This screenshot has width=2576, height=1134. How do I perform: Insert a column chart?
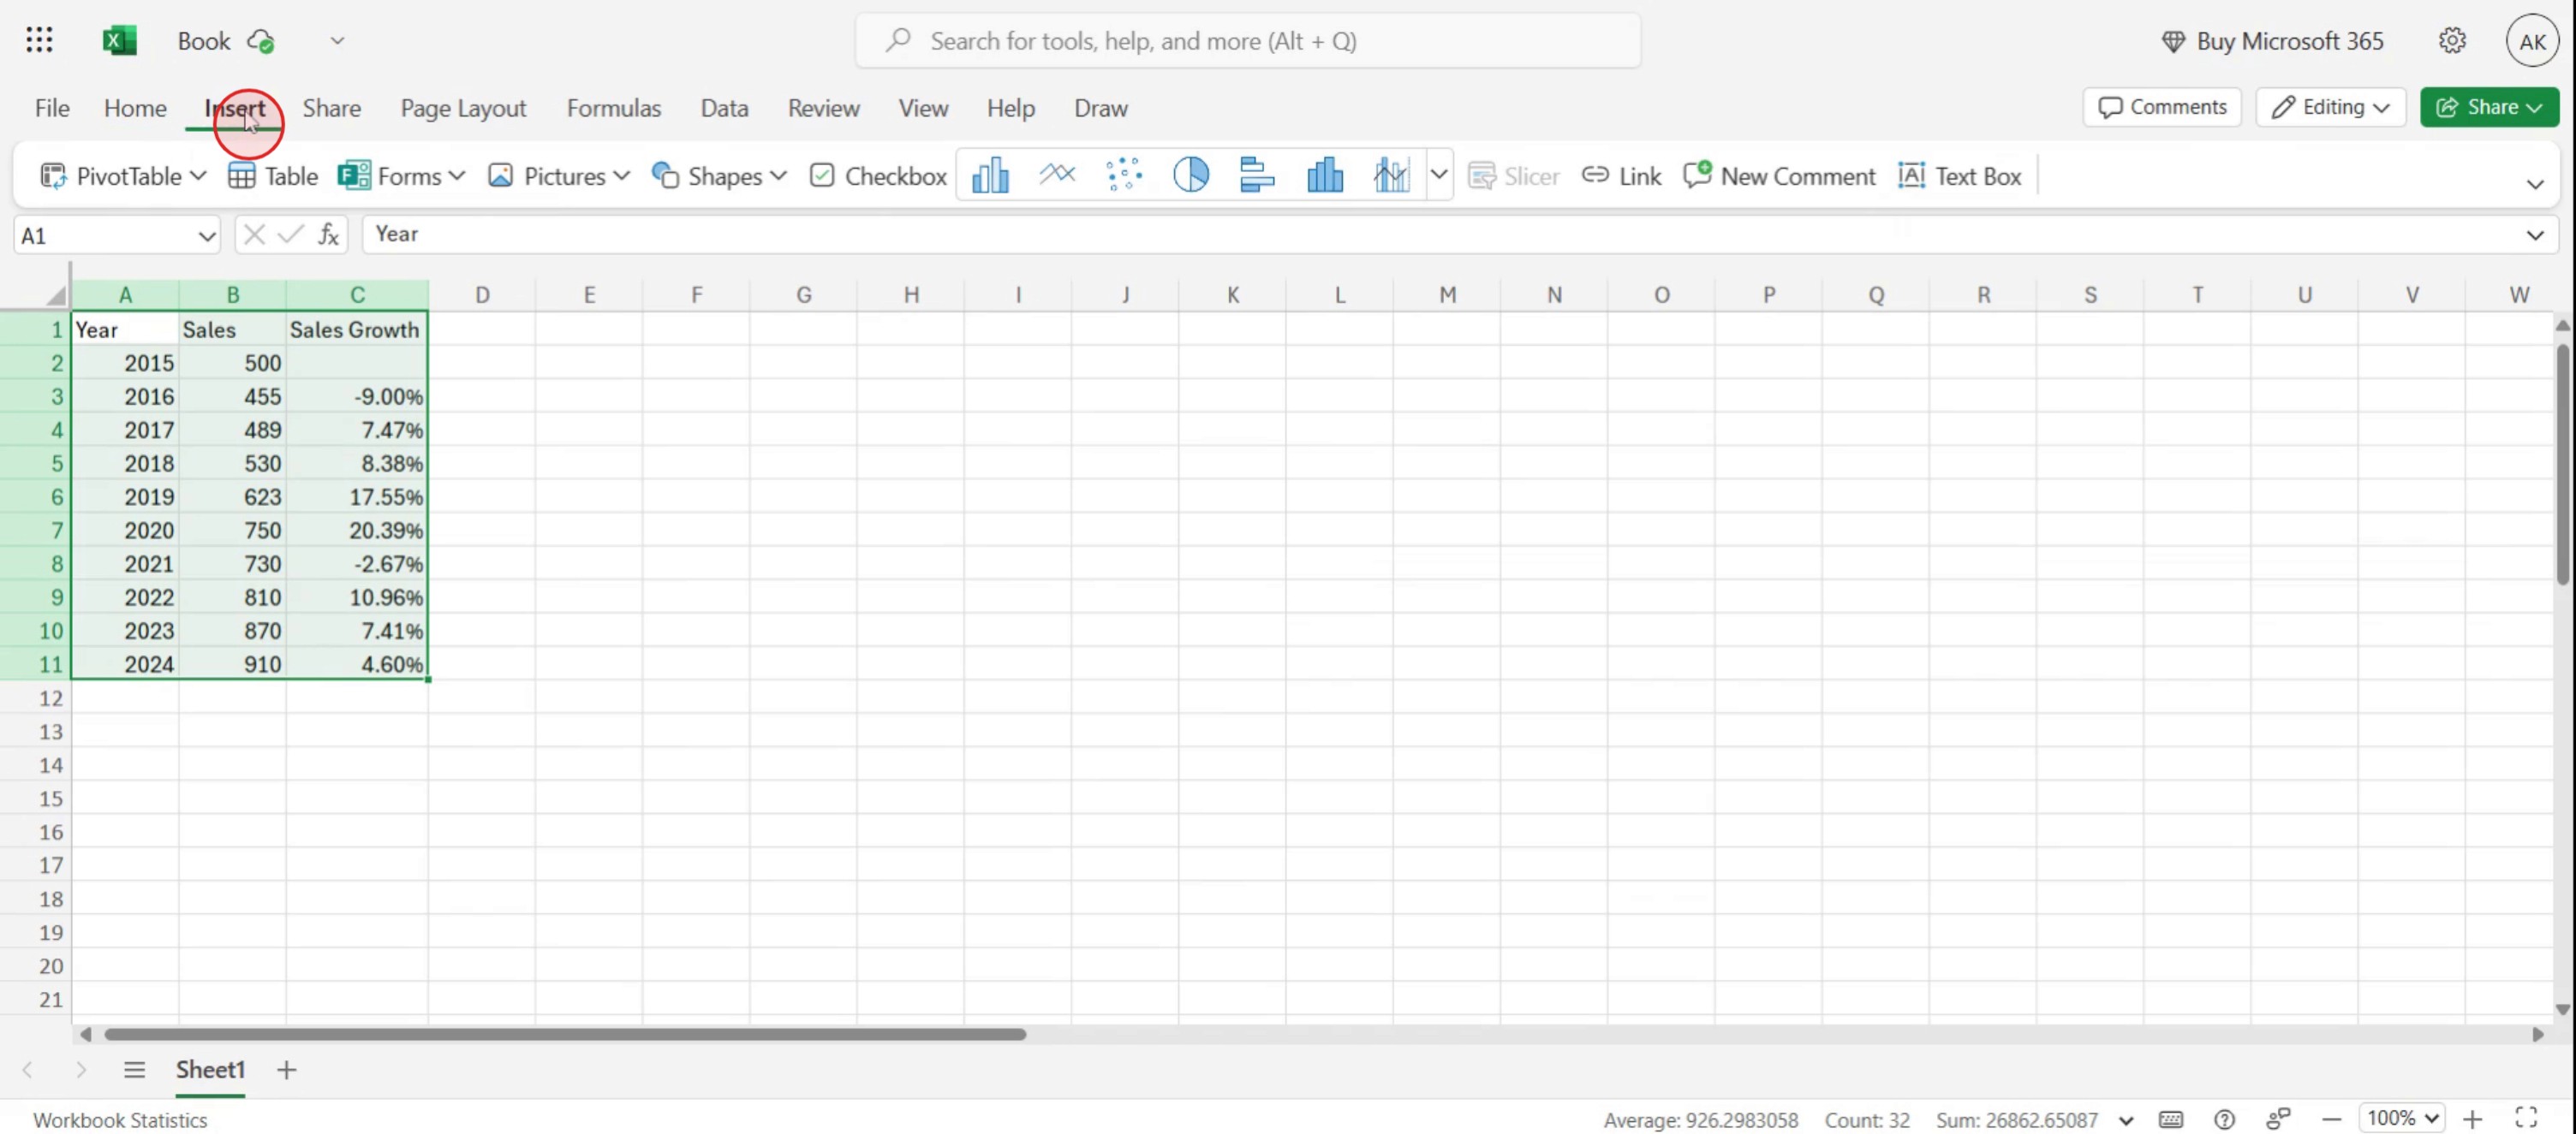coord(990,175)
